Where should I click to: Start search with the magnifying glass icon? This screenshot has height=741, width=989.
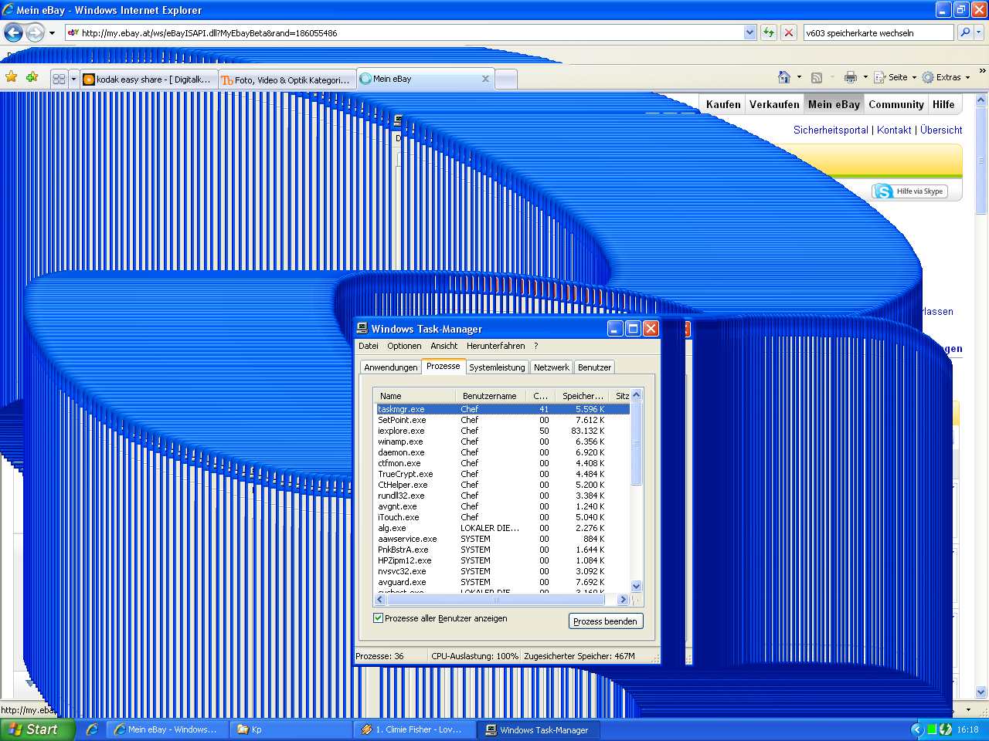coord(965,32)
